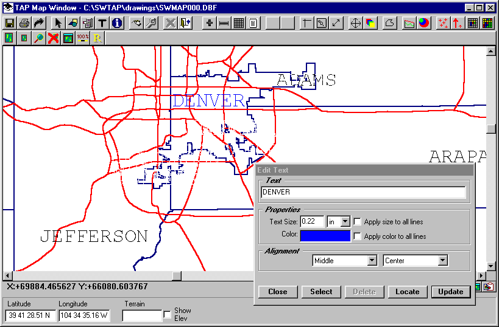
Task: Click the framed map window icon
Action: [68, 38]
